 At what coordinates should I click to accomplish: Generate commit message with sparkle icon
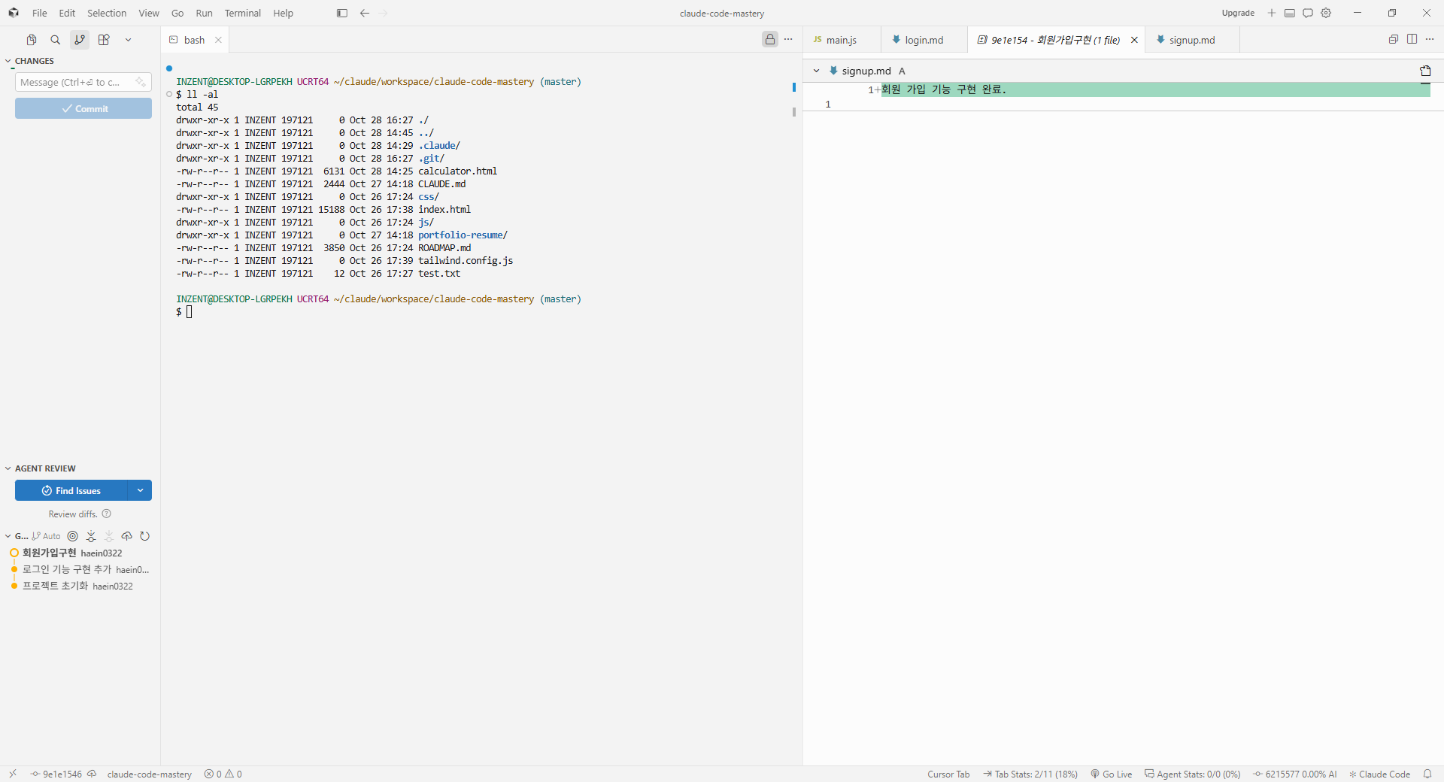click(141, 82)
